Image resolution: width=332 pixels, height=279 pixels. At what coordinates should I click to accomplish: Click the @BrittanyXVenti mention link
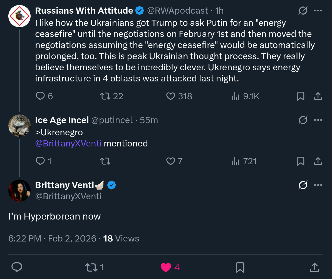[68, 143]
